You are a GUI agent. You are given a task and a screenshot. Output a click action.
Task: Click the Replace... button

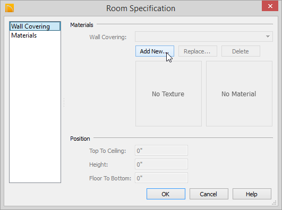[x=198, y=51]
